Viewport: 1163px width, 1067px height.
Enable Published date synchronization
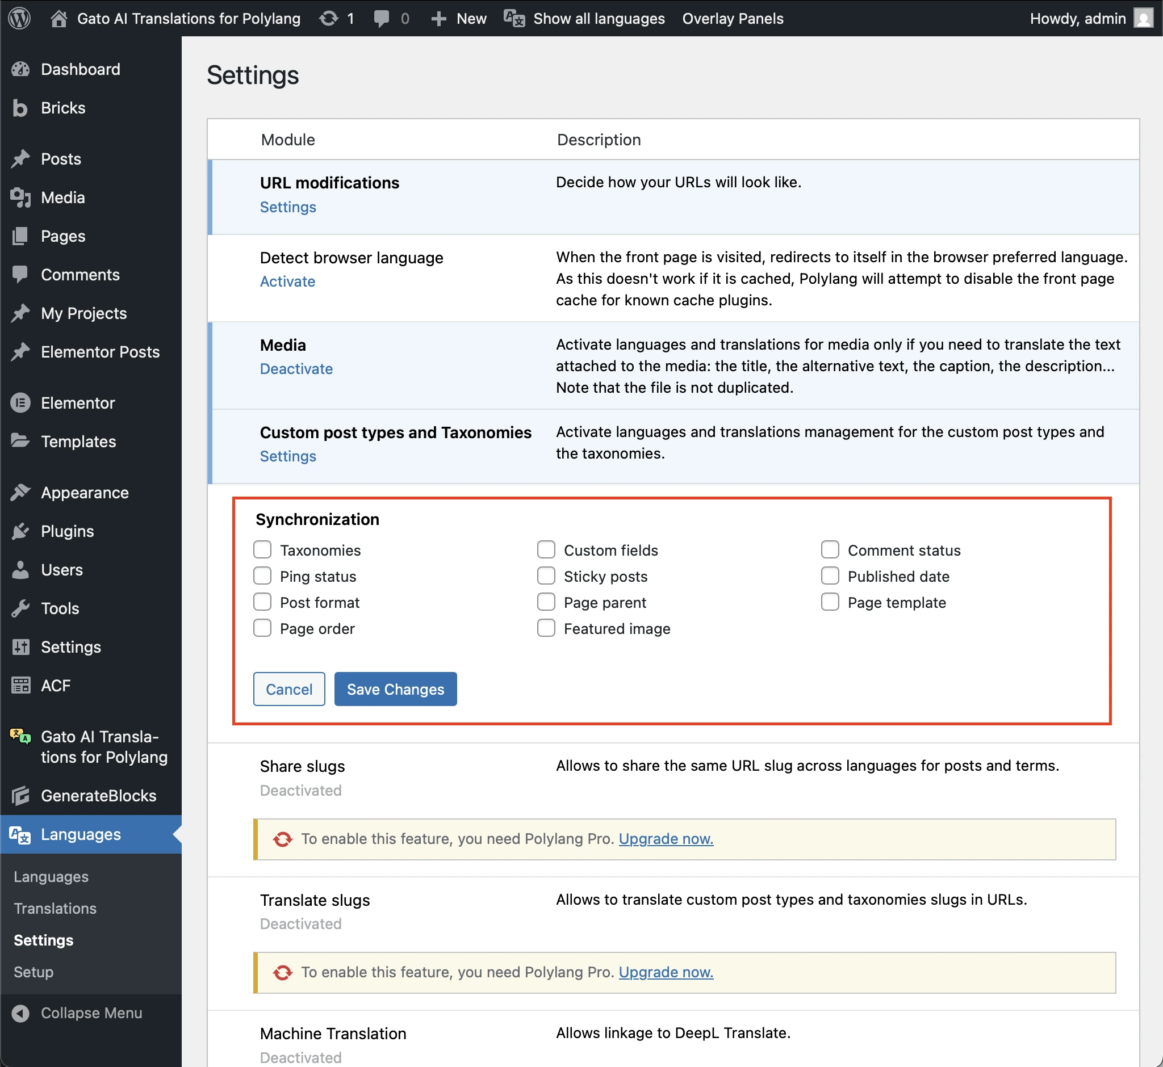point(830,575)
